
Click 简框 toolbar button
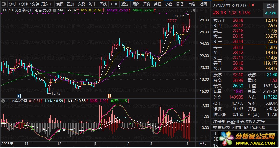pos(157,4)
